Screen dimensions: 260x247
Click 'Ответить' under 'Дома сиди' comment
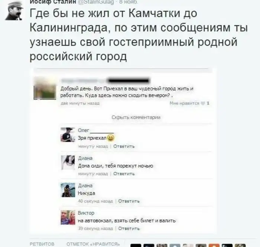[x=124, y=174]
